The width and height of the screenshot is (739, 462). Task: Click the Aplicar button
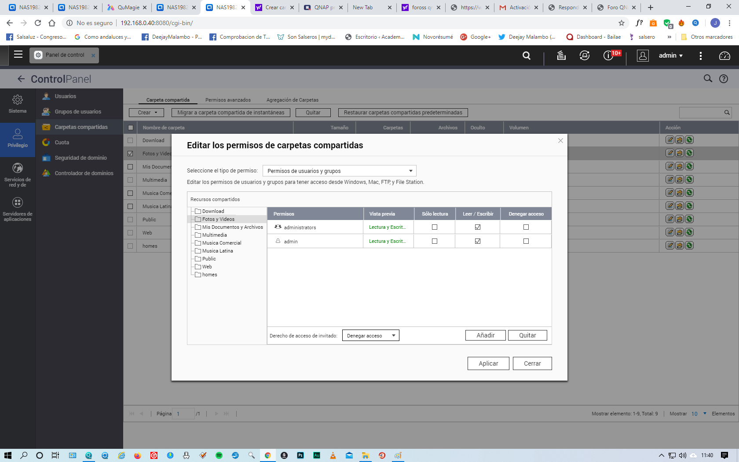[x=488, y=363]
